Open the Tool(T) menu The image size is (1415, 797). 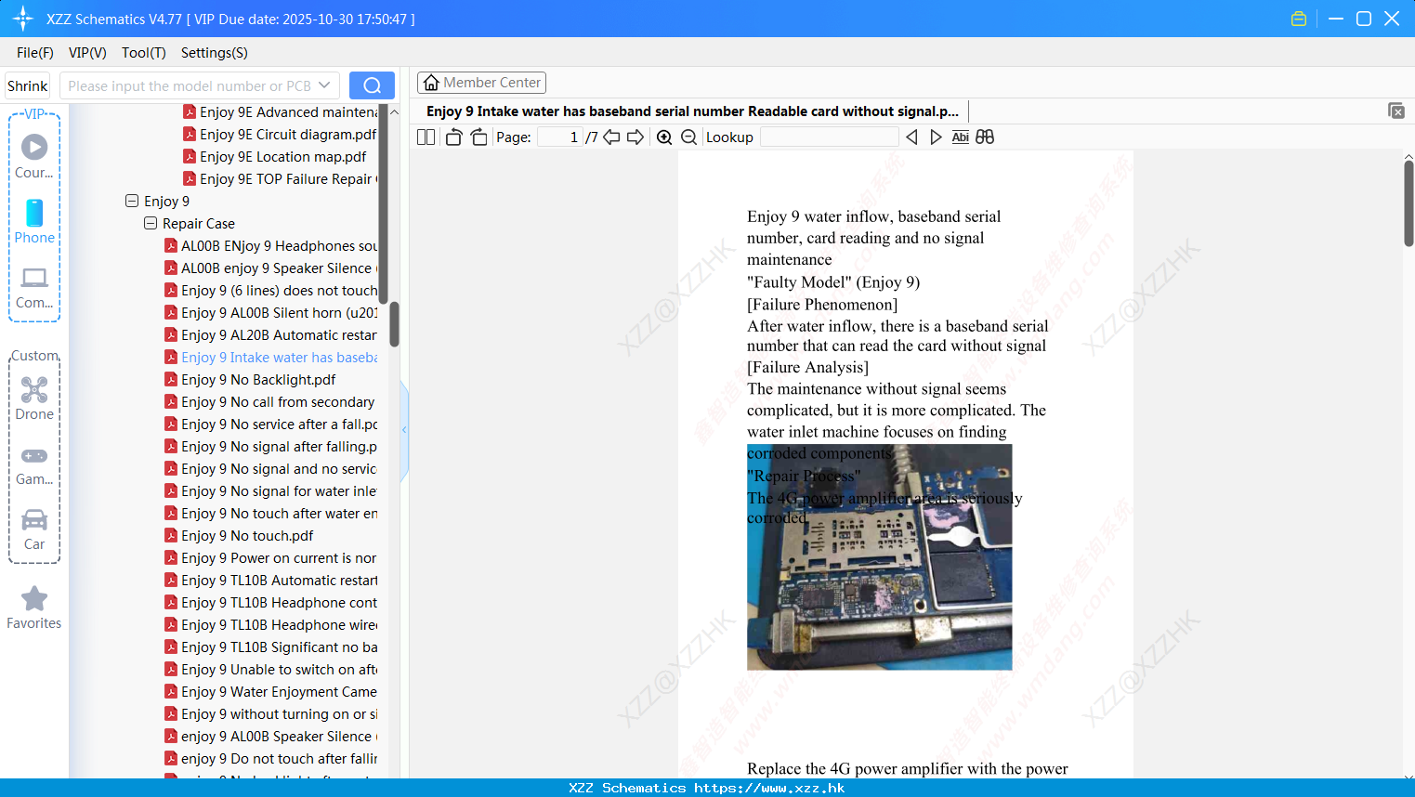tap(144, 53)
